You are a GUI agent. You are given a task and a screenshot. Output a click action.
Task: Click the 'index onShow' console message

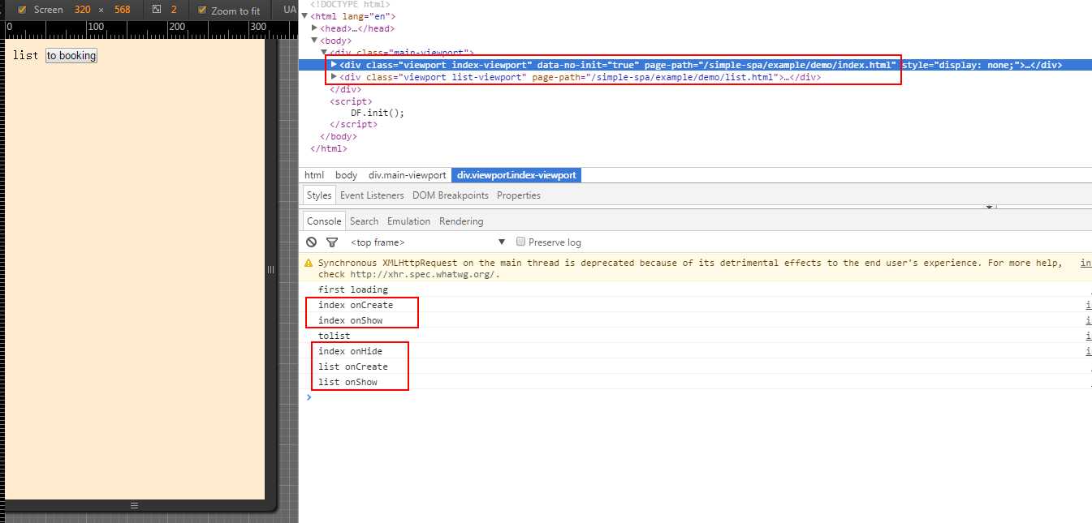pyautogui.click(x=351, y=320)
